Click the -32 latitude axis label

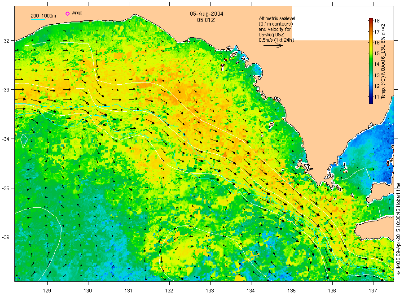(5, 41)
